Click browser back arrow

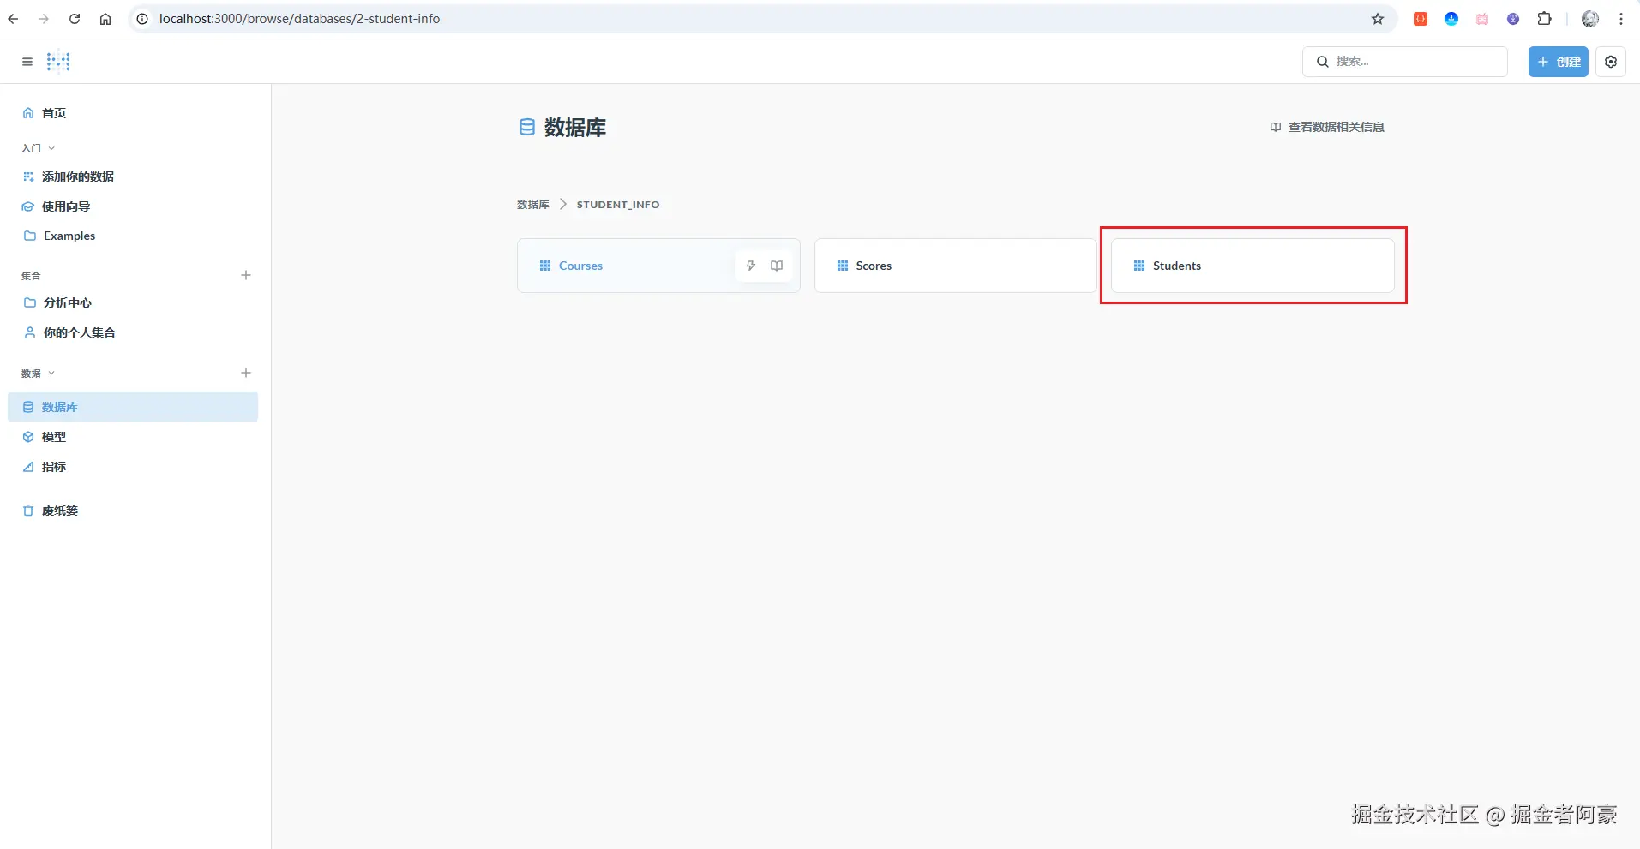14,19
